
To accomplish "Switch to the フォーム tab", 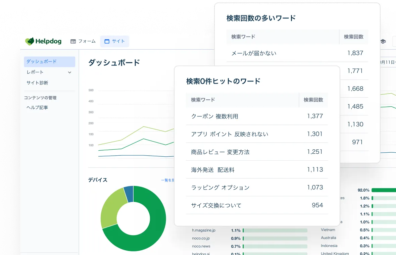I will (x=83, y=42).
